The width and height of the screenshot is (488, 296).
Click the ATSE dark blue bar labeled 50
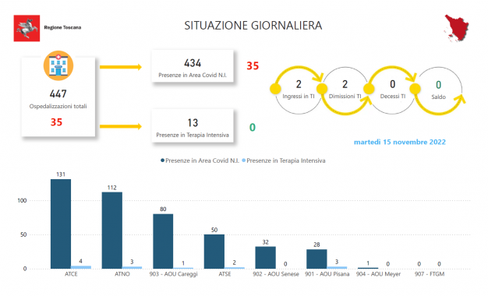tap(214, 252)
